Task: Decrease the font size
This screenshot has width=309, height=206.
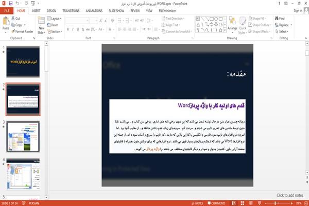Action: (x=106, y=20)
